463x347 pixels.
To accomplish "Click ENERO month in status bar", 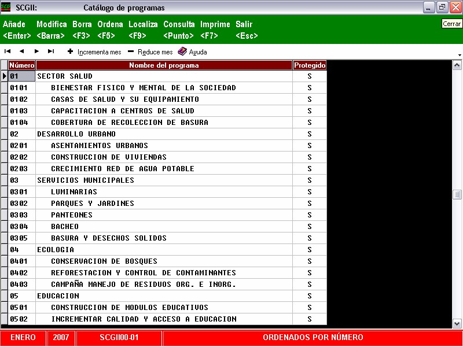I will tap(23, 338).
